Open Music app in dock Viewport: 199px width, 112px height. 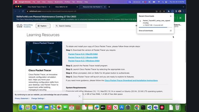pos(109,107)
